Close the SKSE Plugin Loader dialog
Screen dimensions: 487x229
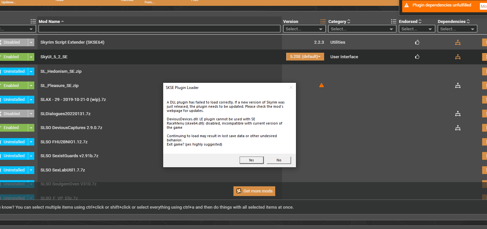click(291, 87)
